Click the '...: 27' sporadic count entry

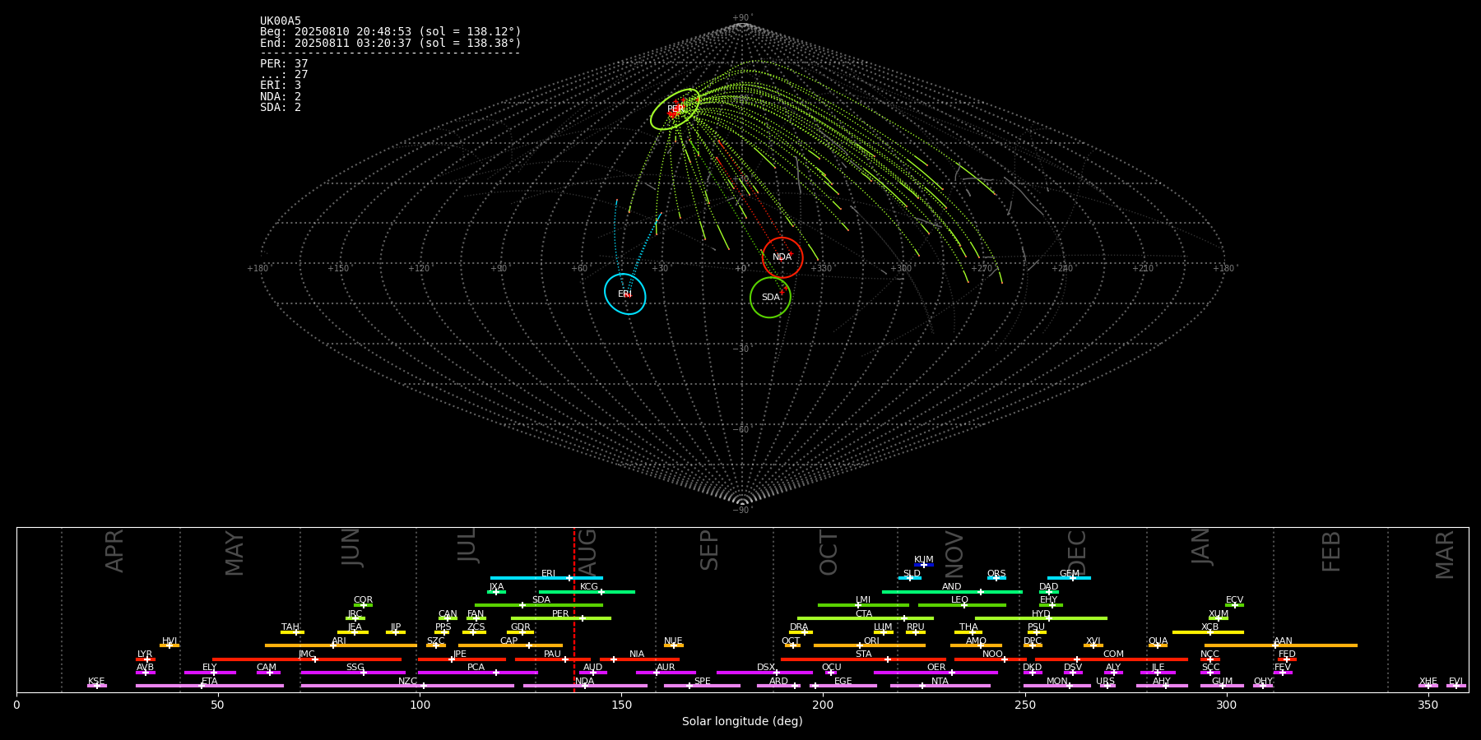[284, 75]
